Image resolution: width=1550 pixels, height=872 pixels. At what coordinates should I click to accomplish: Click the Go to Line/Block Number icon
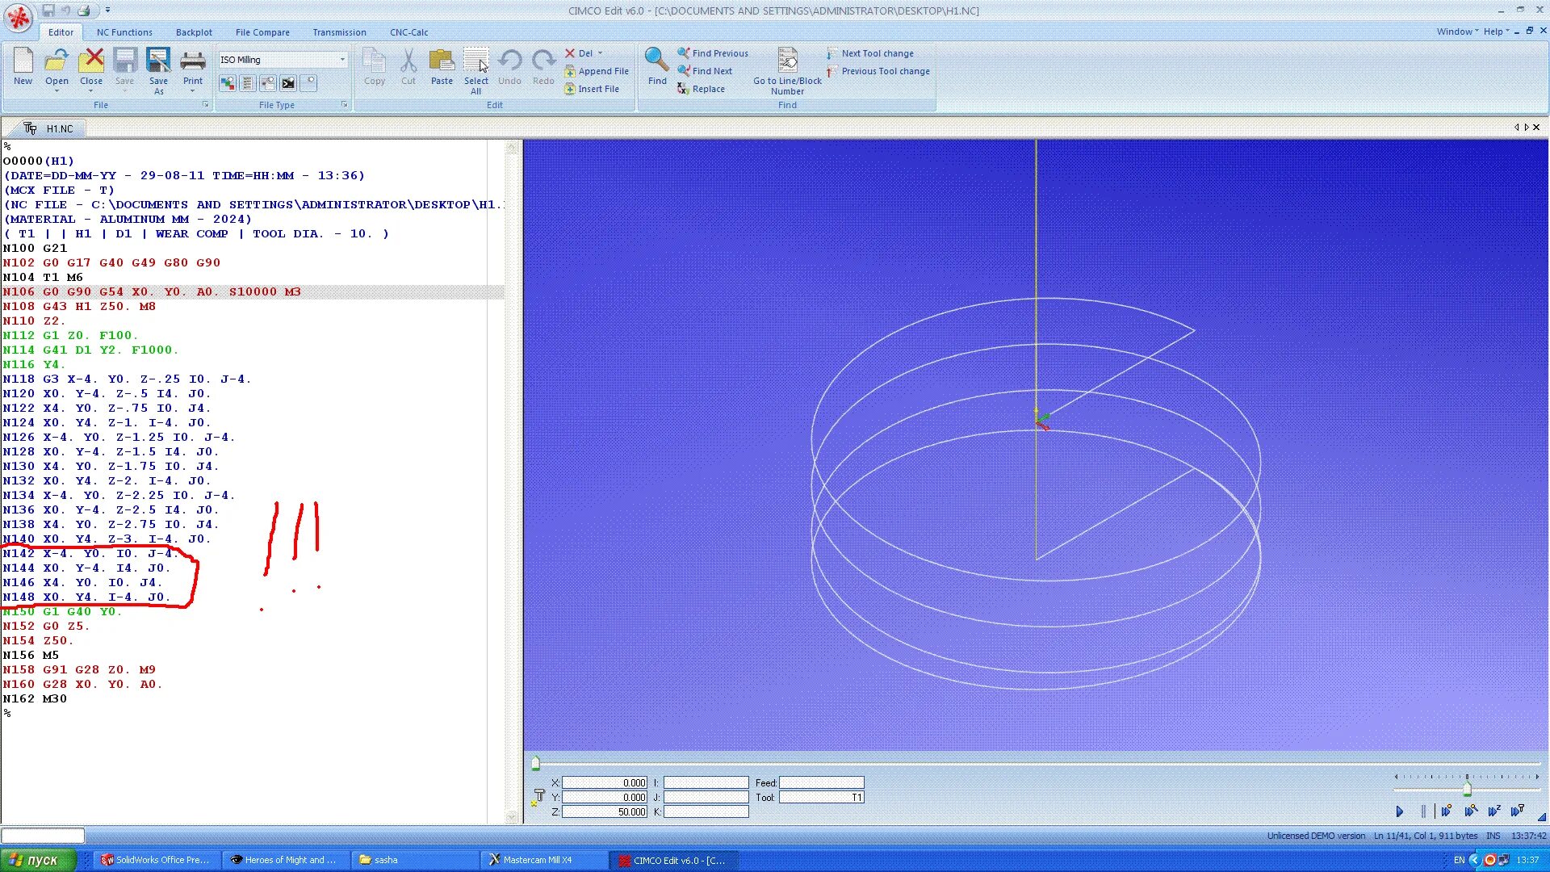(787, 59)
